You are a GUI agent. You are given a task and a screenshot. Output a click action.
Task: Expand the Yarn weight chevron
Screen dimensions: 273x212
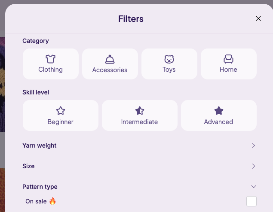point(254,145)
